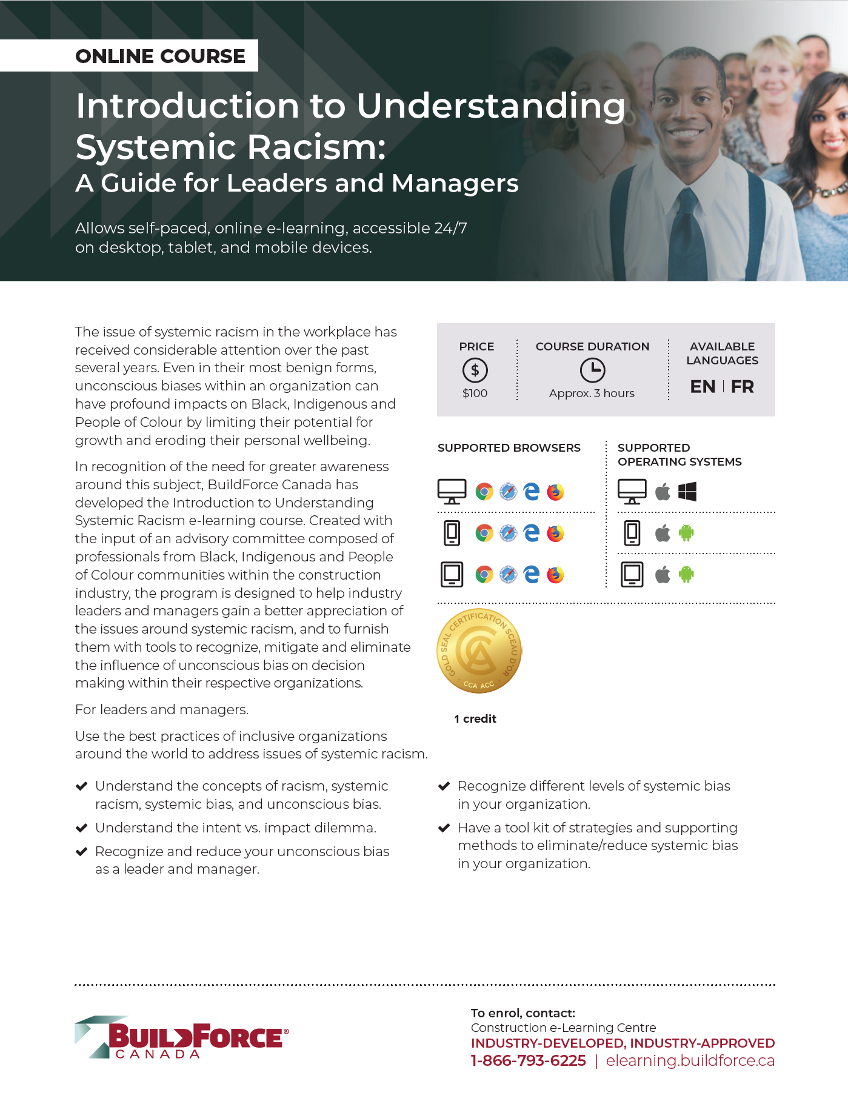The image size is (848, 1101).
Task: Click the Safari icon in the phone browsers row
Action: (508, 533)
